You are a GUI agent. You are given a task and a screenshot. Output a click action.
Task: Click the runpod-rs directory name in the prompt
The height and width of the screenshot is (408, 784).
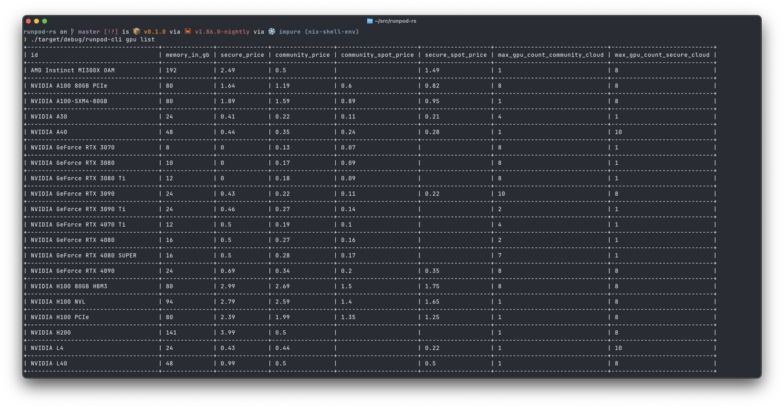coord(41,31)
